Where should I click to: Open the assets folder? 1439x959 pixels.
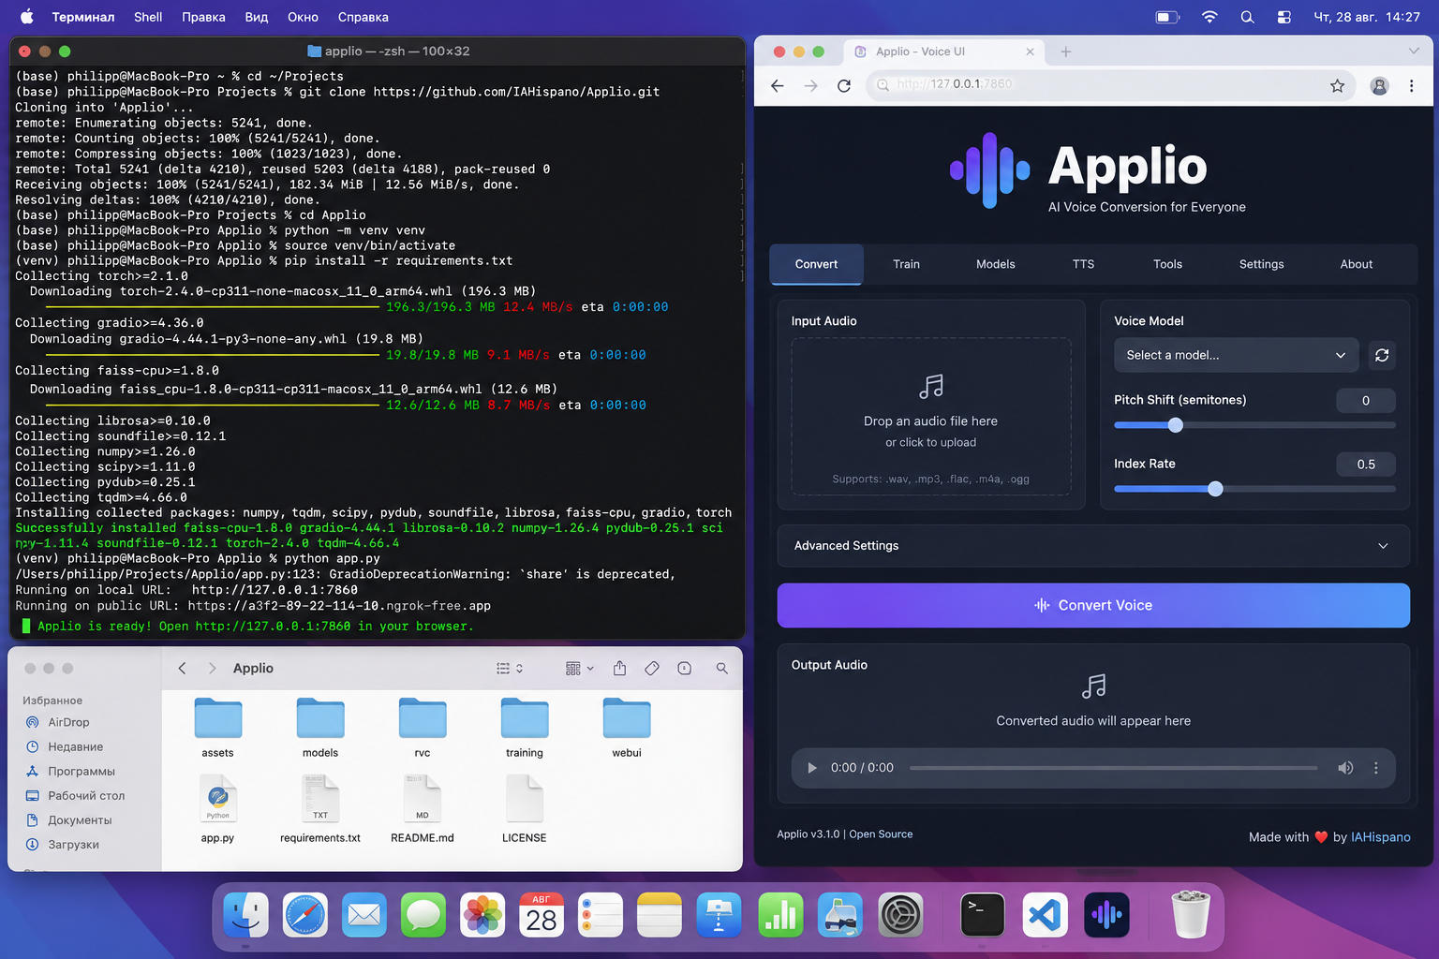217,728
